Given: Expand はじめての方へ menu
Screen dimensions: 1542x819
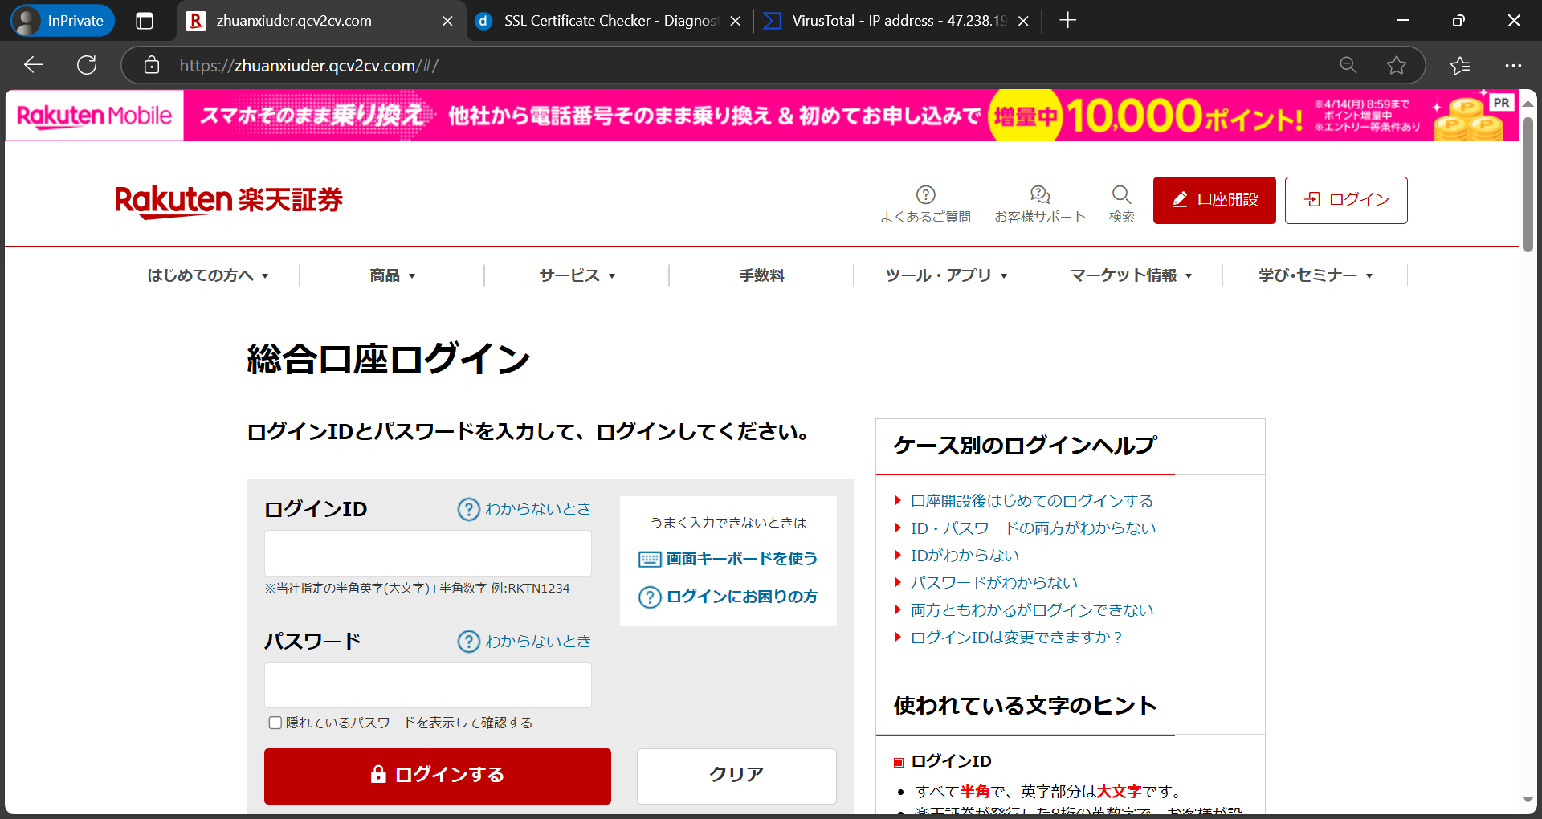Looking at the screenshot, I should point(207,275).
